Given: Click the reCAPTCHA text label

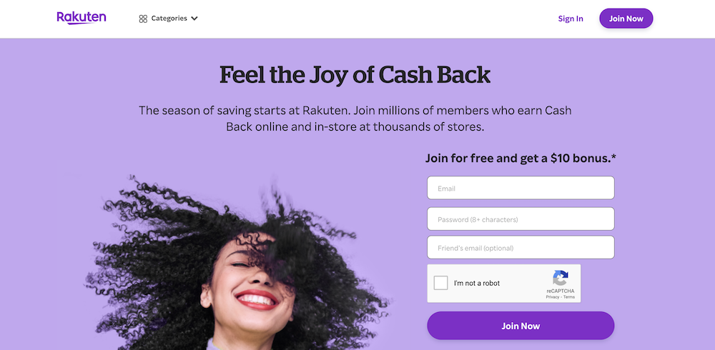Looking at the screenshot, I should click(561, 291).
